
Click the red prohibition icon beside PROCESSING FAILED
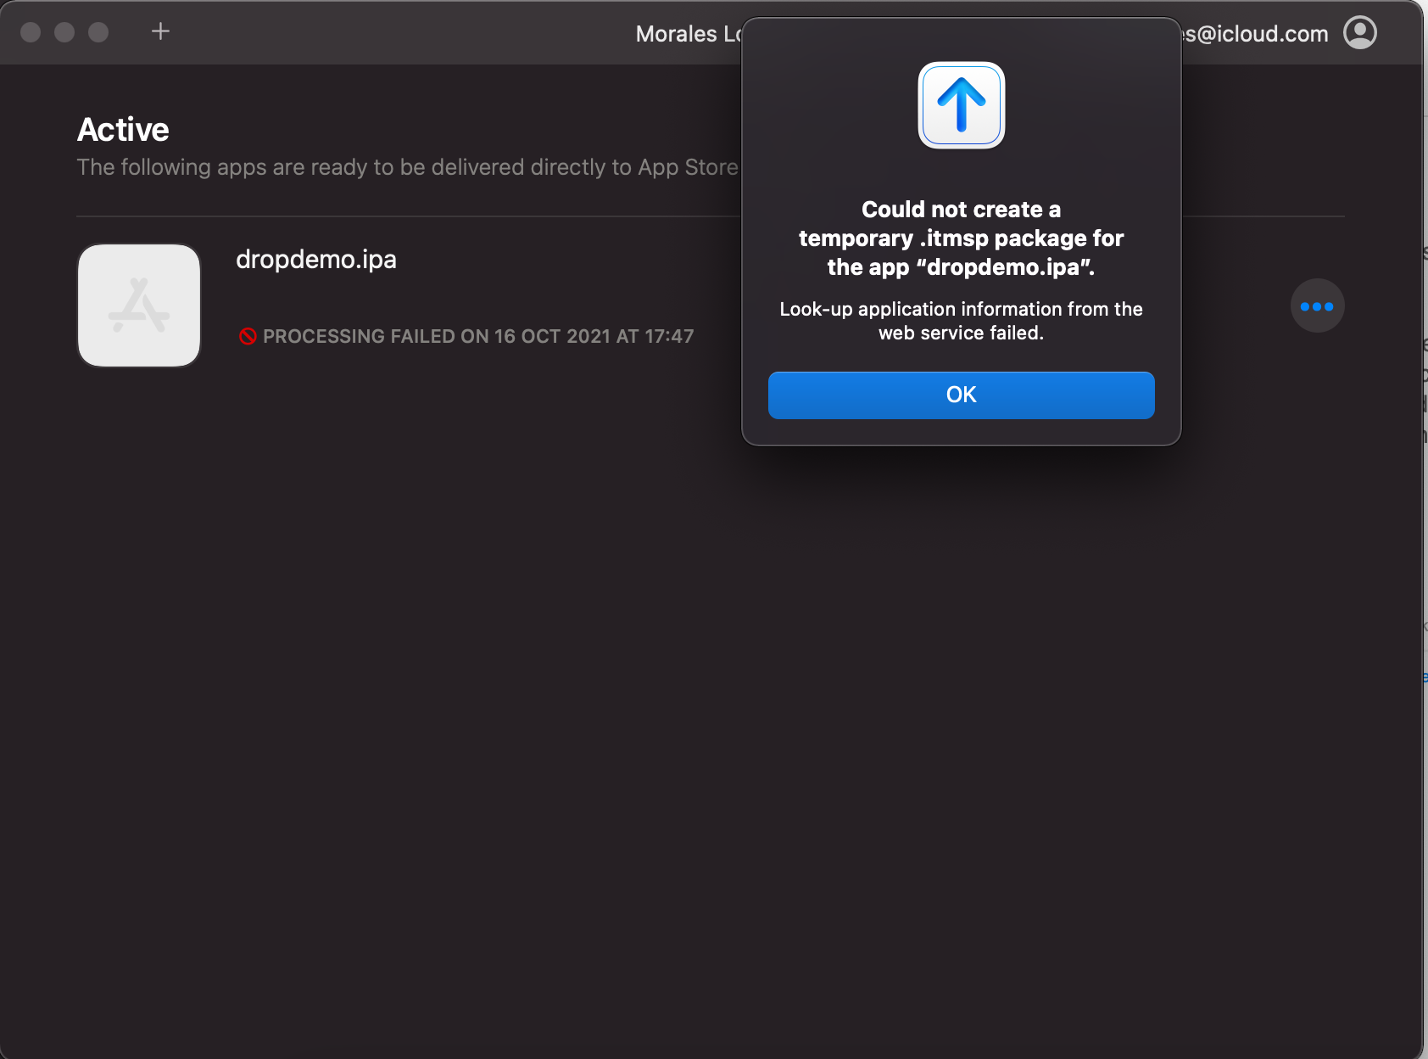point(247,336)
